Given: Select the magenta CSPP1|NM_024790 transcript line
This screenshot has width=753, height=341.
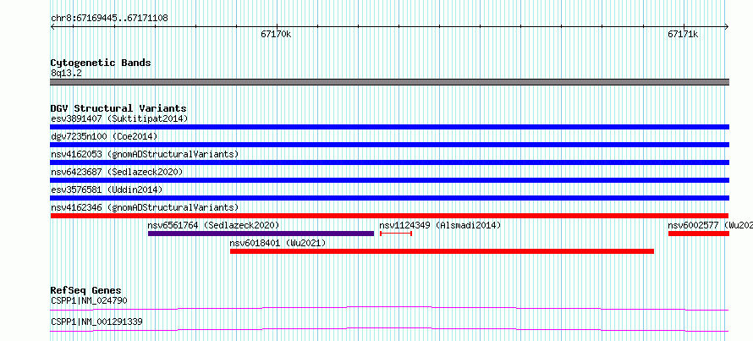Looking at the screenshot, I should click(390, 308).
